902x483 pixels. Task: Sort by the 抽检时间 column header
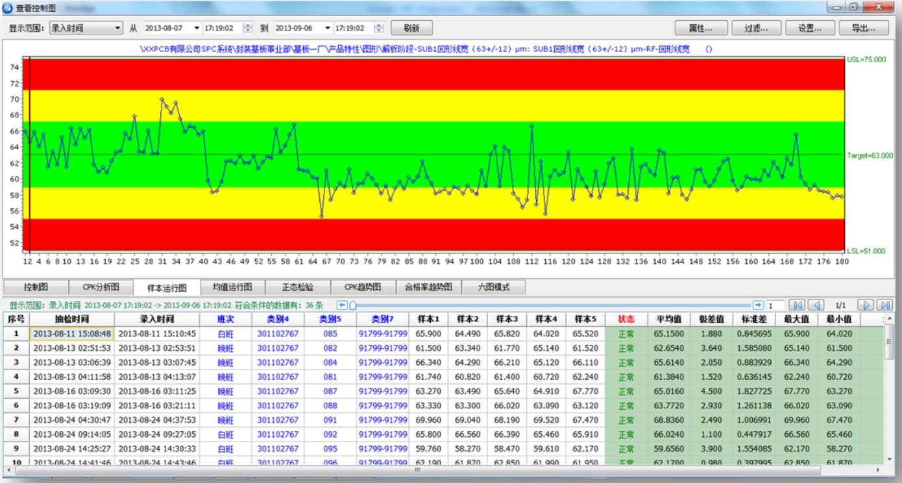[x=72, y=319]
